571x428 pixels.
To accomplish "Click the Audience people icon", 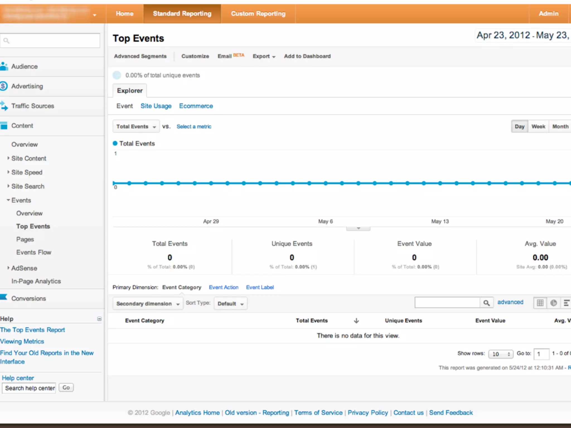I will [4, 66].
